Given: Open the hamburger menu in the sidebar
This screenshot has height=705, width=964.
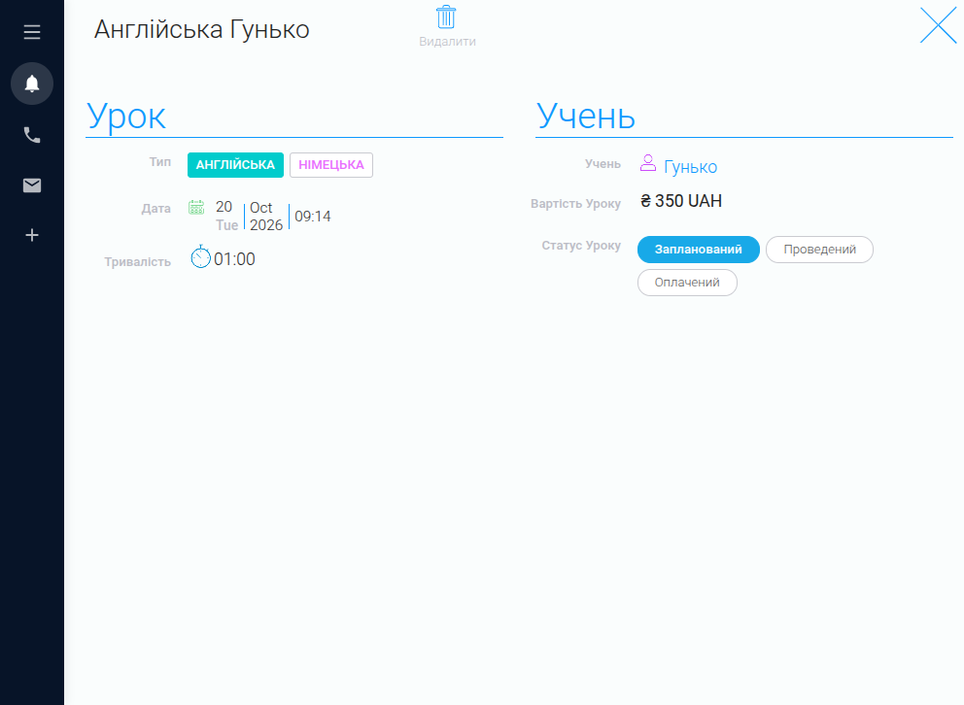Looking at the screenshot, I should 32,32.
